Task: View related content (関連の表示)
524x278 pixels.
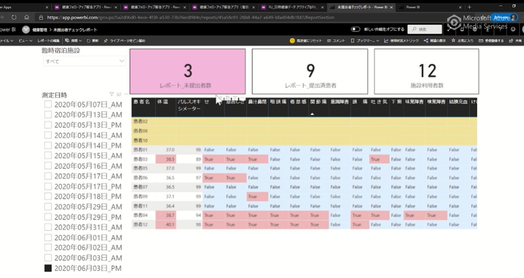Action: click(x=435, y=41)
